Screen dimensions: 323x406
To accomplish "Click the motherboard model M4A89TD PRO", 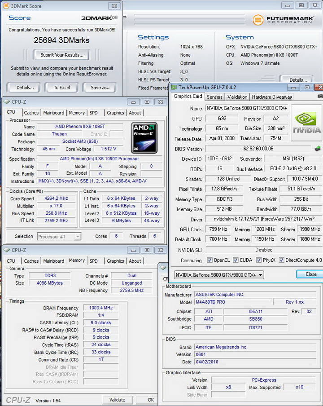I will (233, 302).
